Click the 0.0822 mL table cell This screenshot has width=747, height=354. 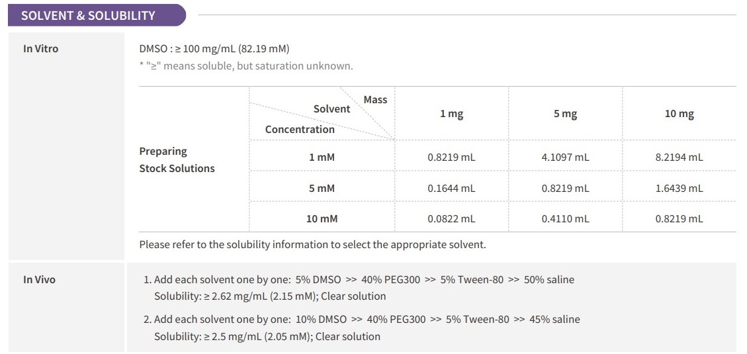point(452,219)
